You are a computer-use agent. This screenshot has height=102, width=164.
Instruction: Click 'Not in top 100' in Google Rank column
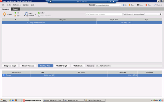(125, 23)
